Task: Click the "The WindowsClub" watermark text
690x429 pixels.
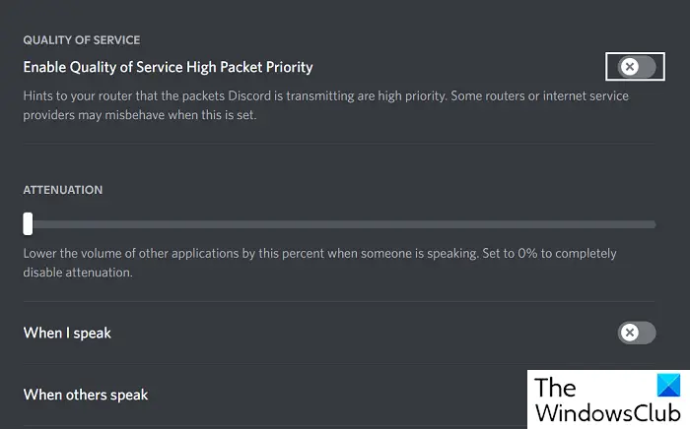Action: (x=608, y=400)
